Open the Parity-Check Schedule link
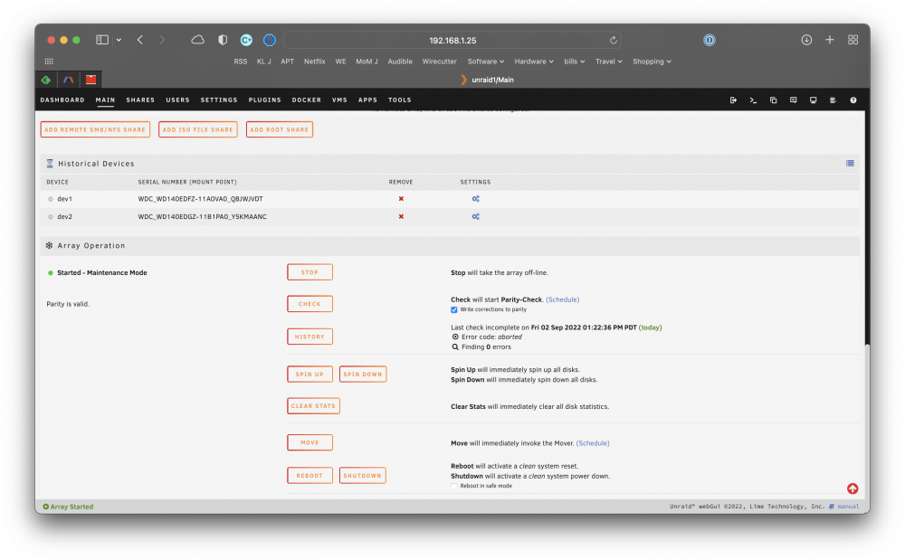905x560 pixels. point(563,299)
